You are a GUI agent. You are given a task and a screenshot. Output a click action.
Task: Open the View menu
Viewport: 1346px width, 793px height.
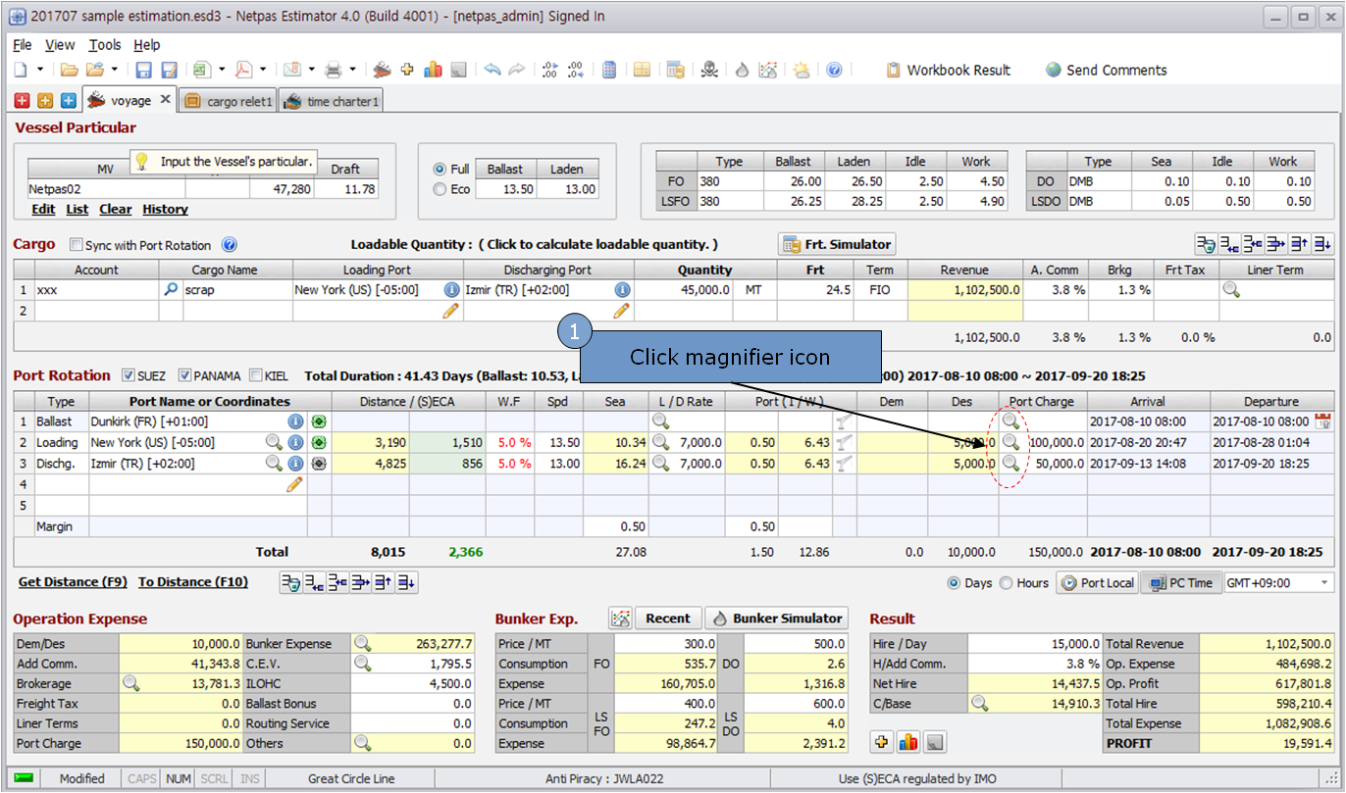click(x=60, y=45)
